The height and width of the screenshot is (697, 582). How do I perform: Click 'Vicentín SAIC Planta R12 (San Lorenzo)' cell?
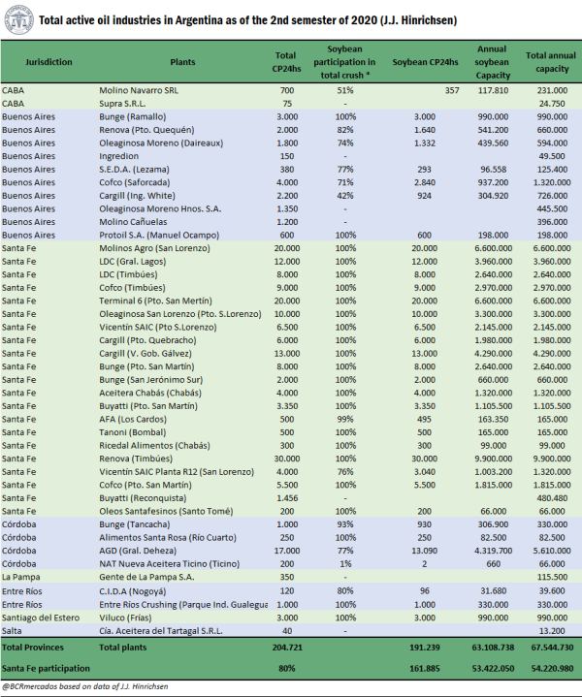click(x=177, y=472)
